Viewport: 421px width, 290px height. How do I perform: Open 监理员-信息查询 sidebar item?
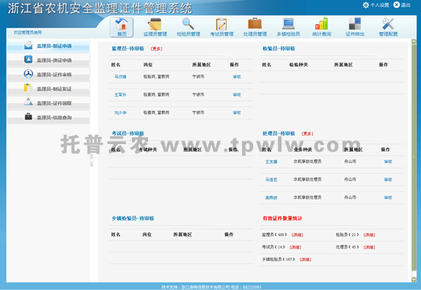(54, 117)
